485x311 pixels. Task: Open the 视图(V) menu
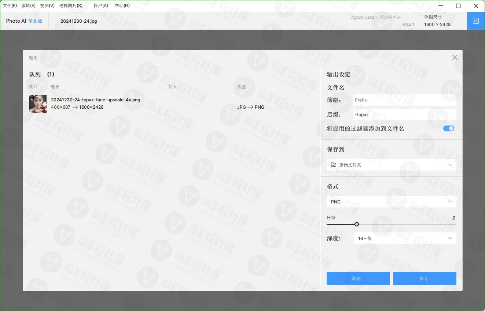click(x=47, y=6)
